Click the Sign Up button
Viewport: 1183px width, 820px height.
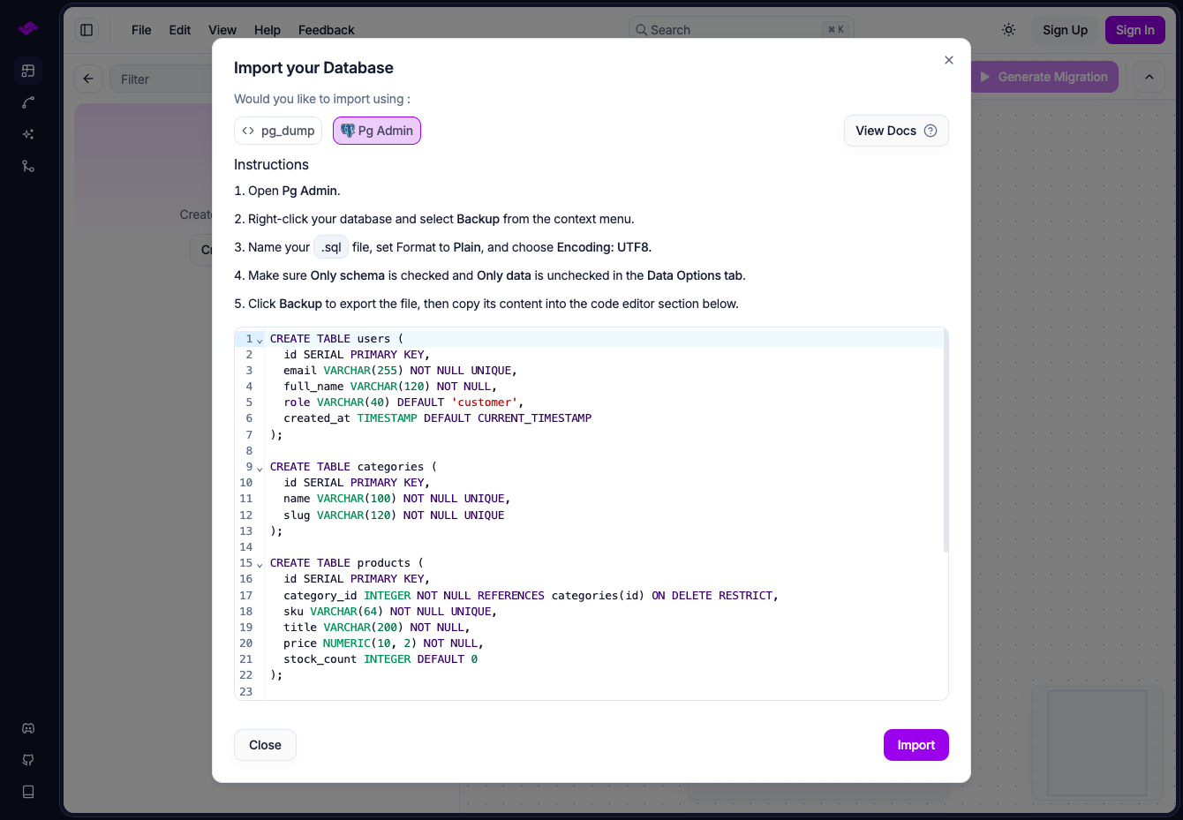pyautogui.click(x=1065, y=30)
